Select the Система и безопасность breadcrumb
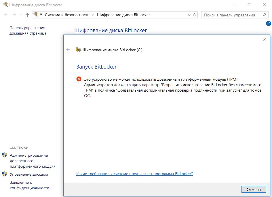 67,15
